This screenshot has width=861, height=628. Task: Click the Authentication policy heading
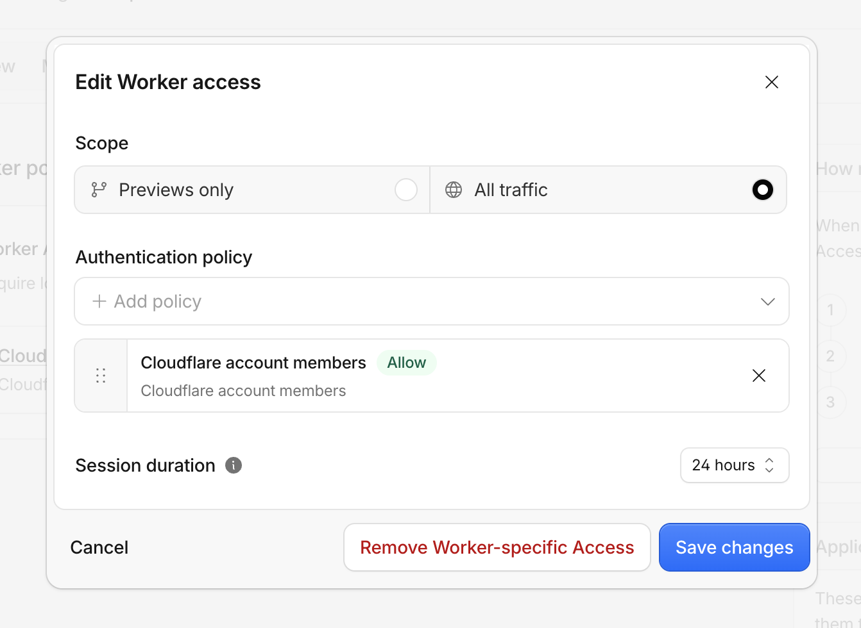click(x=164, y=257)
